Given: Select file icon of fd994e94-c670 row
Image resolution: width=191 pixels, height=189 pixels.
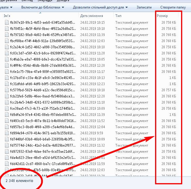Looking at the screenshot, I should click(x=7, y=133).
